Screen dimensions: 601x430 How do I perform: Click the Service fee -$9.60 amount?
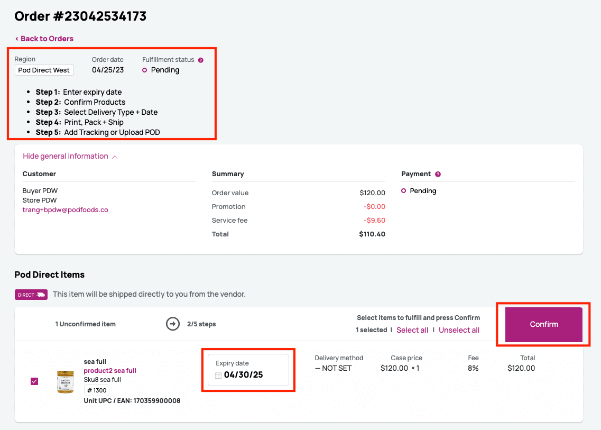pos(374,221)
